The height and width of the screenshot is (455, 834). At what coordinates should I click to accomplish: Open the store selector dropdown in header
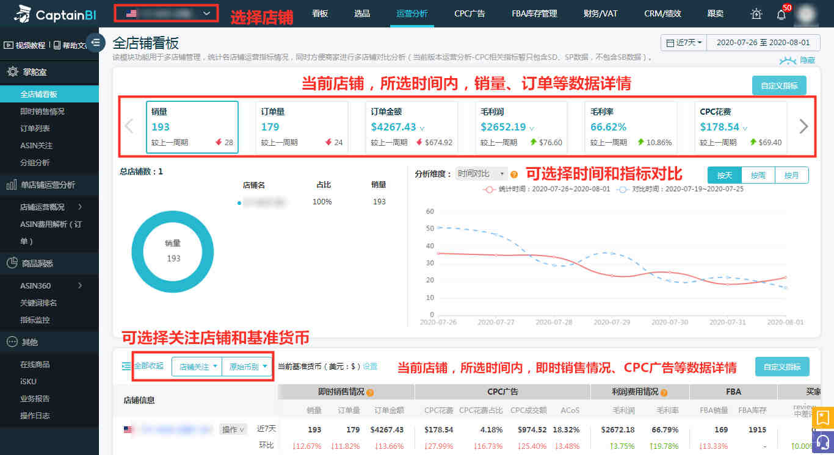[165, 13]
